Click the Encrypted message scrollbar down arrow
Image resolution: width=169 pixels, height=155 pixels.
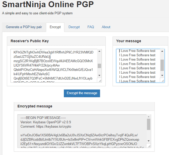click(149, 141)
